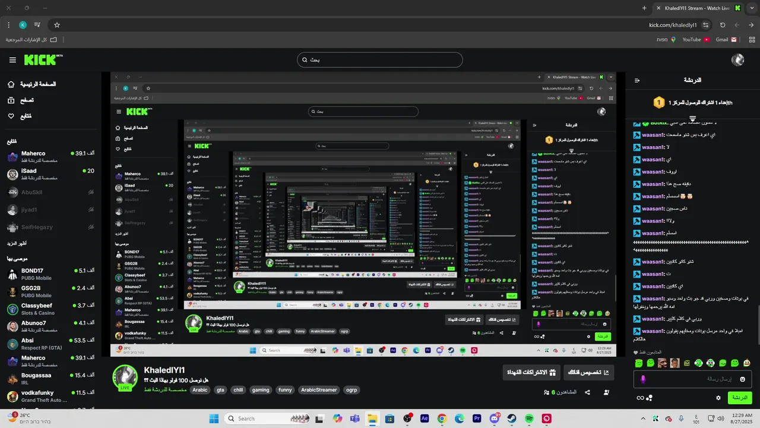Select the gta tag

coord(220,390)
